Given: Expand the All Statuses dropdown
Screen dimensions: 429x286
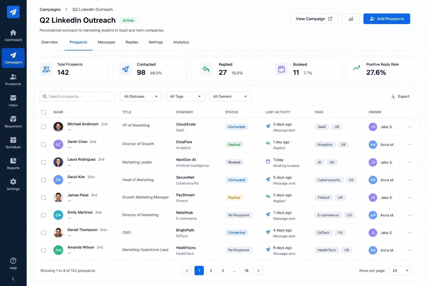Looking at the screenshot, I should click(x=141, y=96).
